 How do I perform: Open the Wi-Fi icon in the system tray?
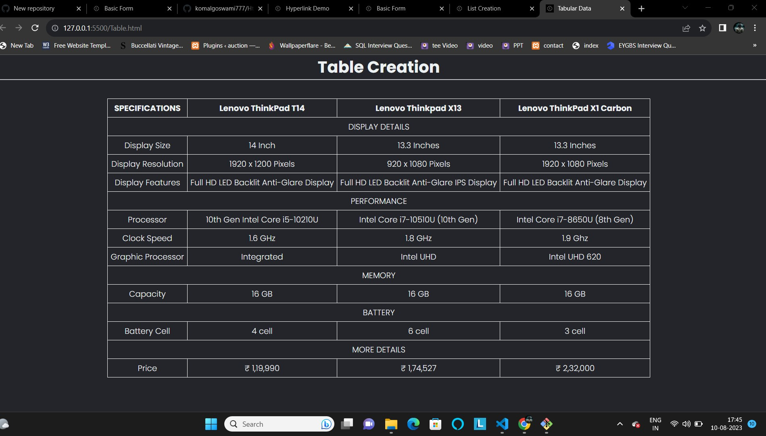pos(674,424)
